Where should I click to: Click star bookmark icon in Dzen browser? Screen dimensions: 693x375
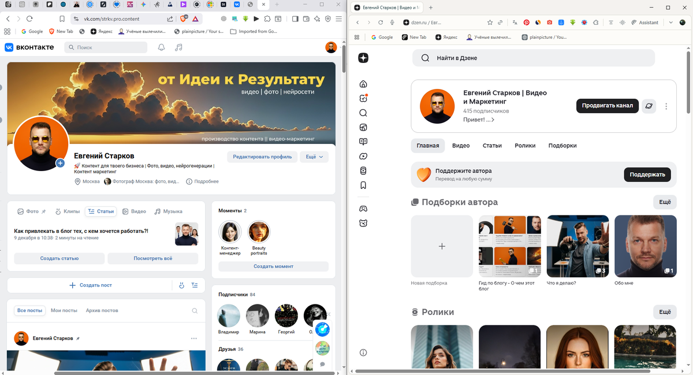point(490,23)
